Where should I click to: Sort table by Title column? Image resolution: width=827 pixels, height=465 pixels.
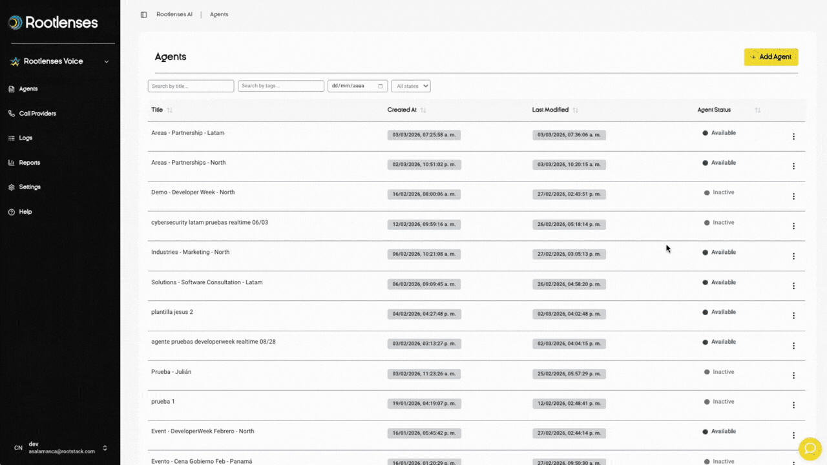(x=169, y=110)
